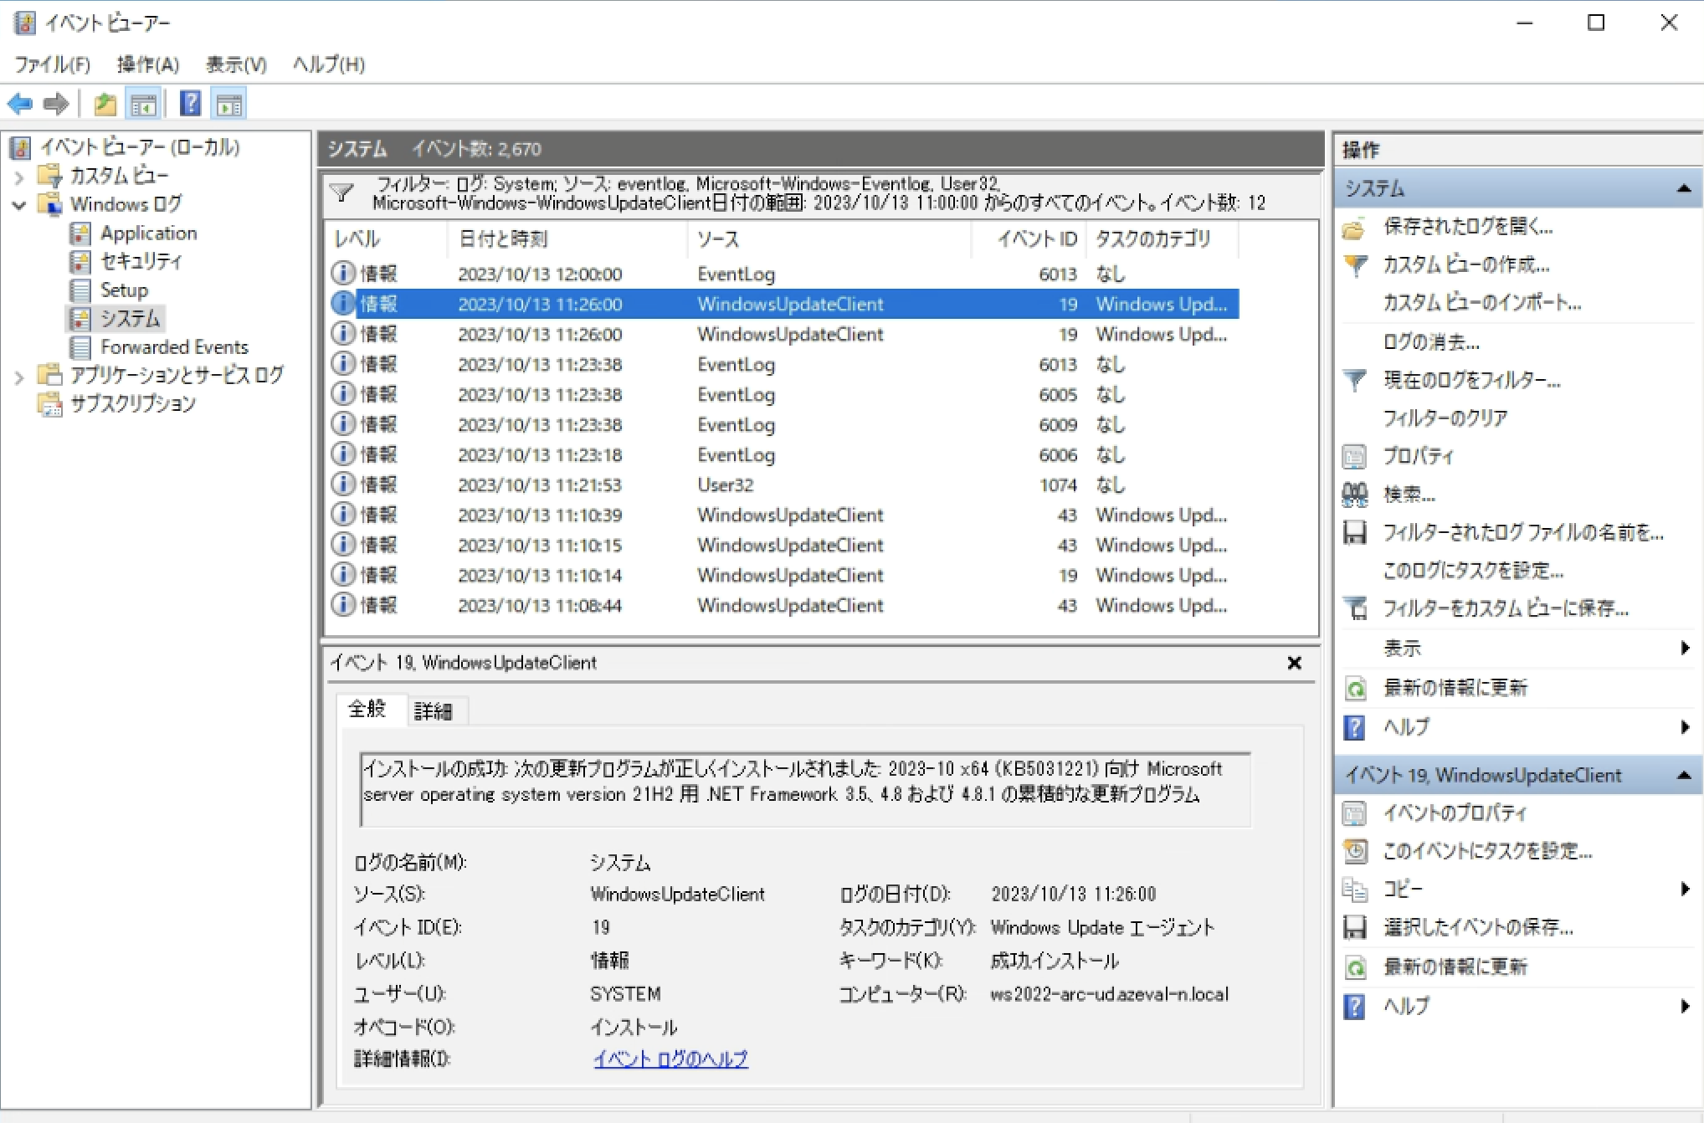Select システム log in tree

(130, 318)
